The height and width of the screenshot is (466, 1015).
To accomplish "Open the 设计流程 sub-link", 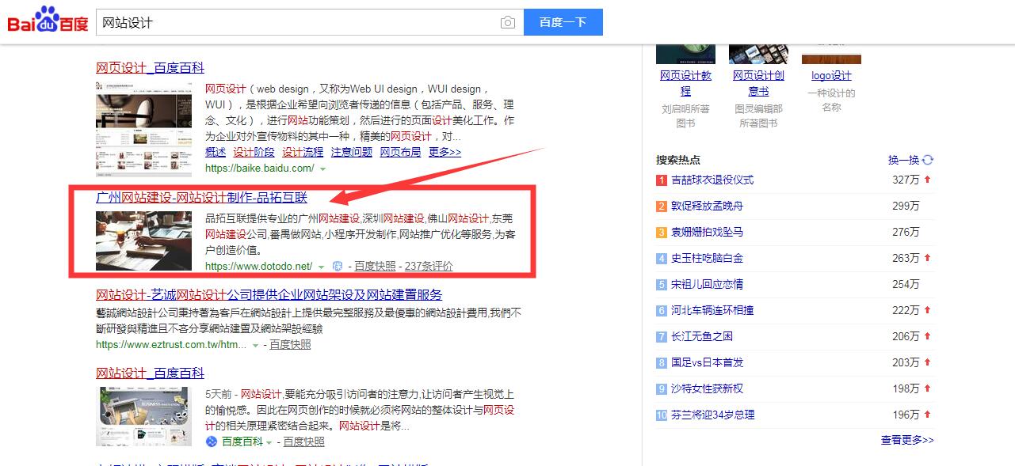I will coord(303,152).
